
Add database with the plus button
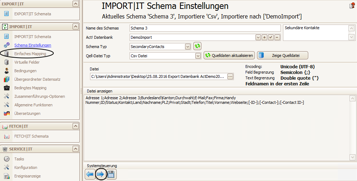(x=264, y=37)
